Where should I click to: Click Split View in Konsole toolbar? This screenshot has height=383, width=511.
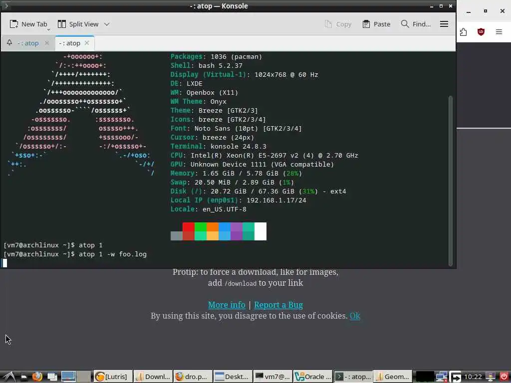coord(78,24)
